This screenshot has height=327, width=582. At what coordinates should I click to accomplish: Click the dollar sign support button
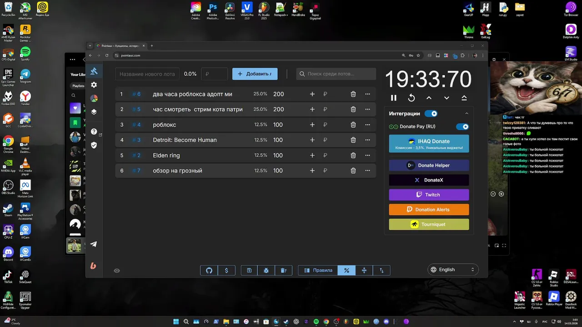pyautogui.click(x=226, y=270)
